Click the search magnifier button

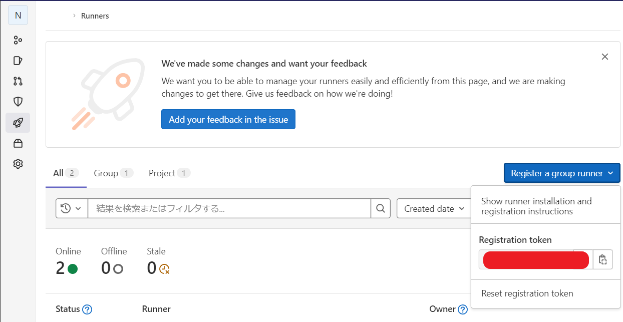(x=381, y=208)
